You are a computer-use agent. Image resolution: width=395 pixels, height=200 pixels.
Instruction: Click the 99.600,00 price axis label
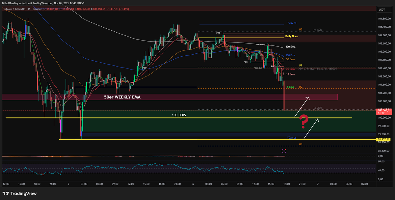tap(383, 126)
